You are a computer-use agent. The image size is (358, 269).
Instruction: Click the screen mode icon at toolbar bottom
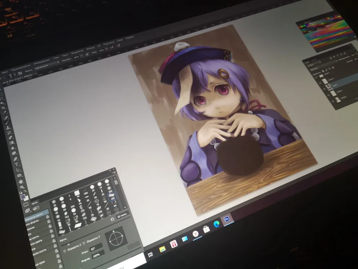(x=27, y=210)
